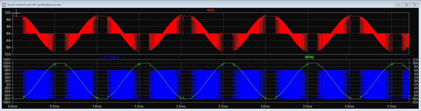The width and height of the screenshot is (421, 111).
Task: Click the 0.0ms time axis label
Action: (13, 106)
